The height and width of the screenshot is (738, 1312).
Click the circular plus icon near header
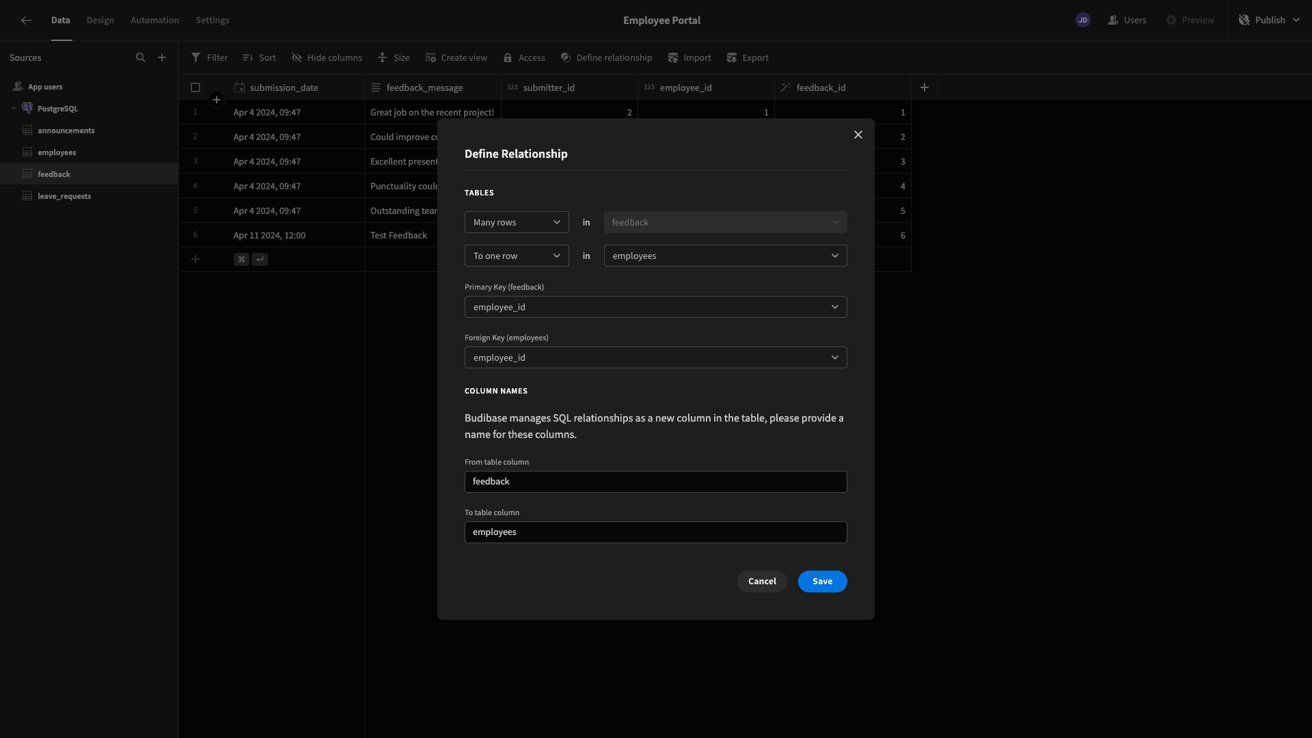coord(217,100)
